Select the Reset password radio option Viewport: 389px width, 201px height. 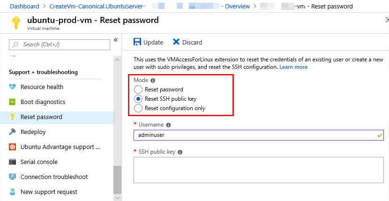tap(138, 89)
